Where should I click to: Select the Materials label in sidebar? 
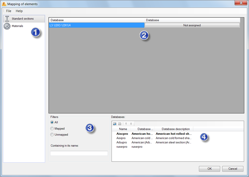[18, 26]
